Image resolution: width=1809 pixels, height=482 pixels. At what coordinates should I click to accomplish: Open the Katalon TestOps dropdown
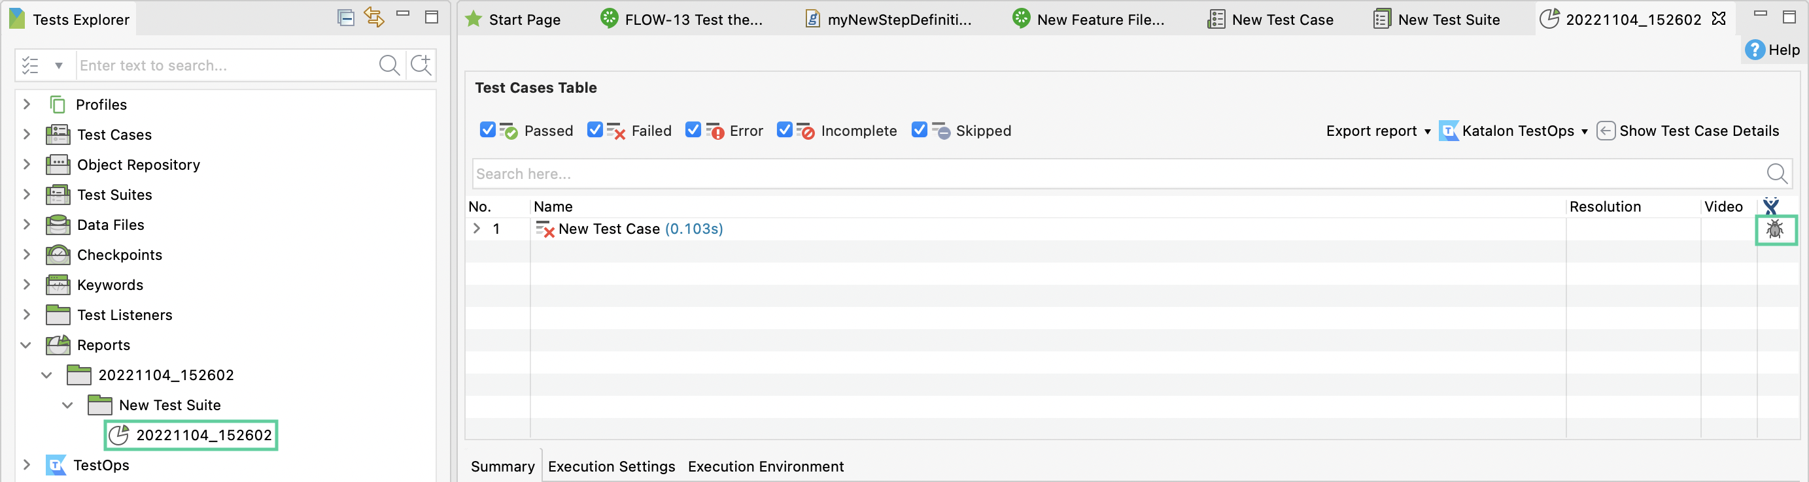1513,131
